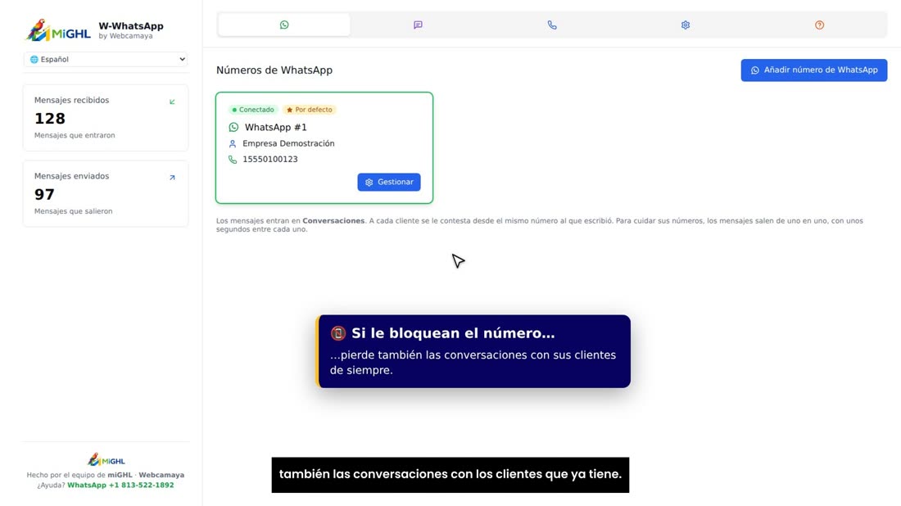Screen dimensions: 901x506
Task: Click the 128 received messages count
Action: coord(50,119)
